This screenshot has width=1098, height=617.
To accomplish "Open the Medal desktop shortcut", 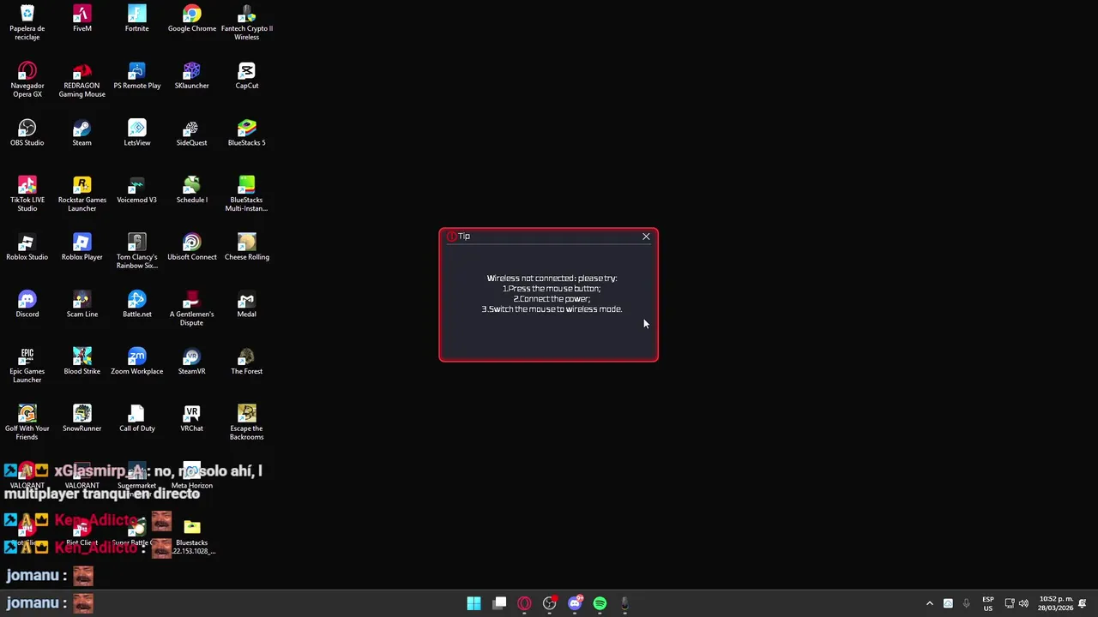I will [x=246, y=304].
